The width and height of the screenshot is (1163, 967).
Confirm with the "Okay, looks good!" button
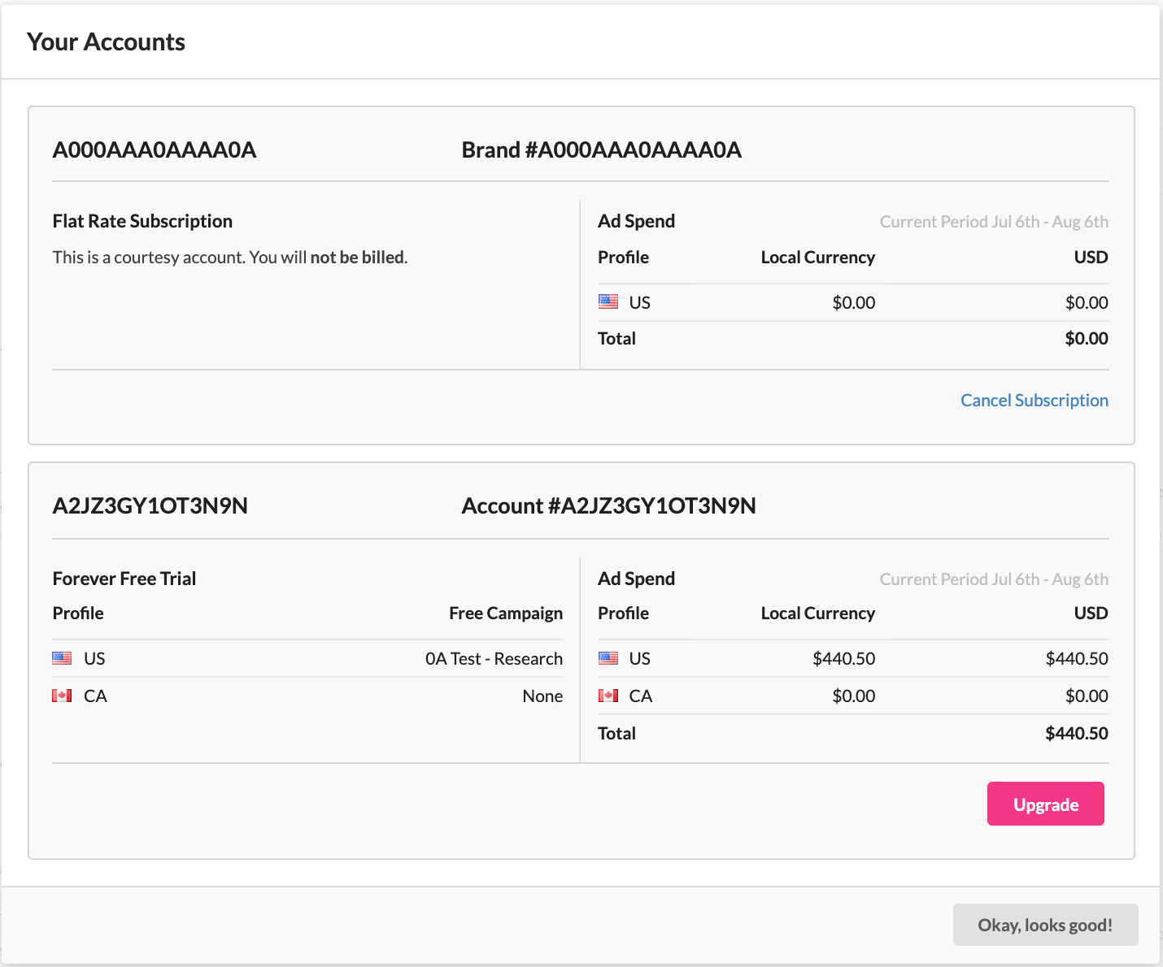pyautogui.click(x=1045, y=925)
